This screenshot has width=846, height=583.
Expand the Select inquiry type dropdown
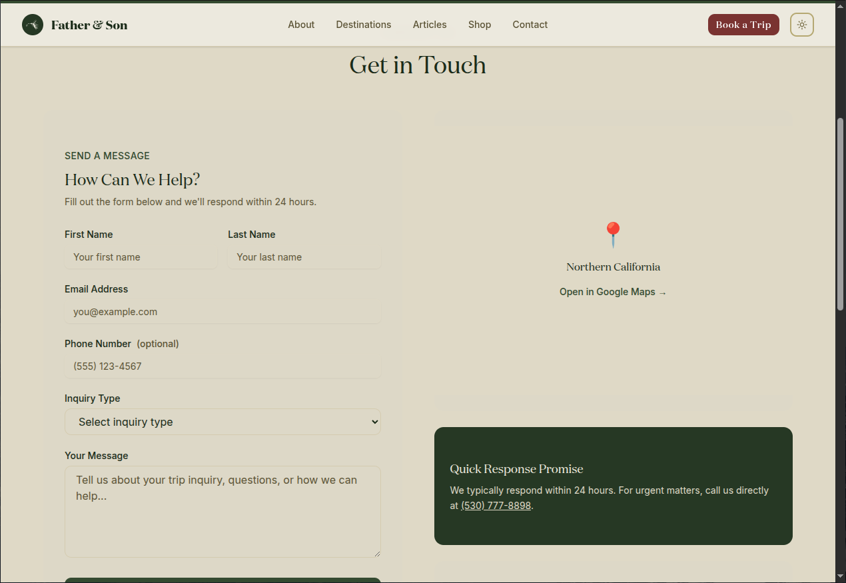tap(222, 422)
